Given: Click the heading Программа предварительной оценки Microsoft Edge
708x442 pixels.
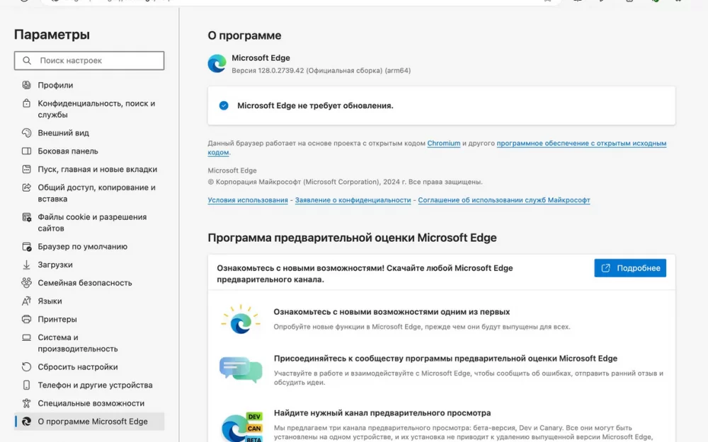Looking at the screenshot, I should [x=352, y=238].
